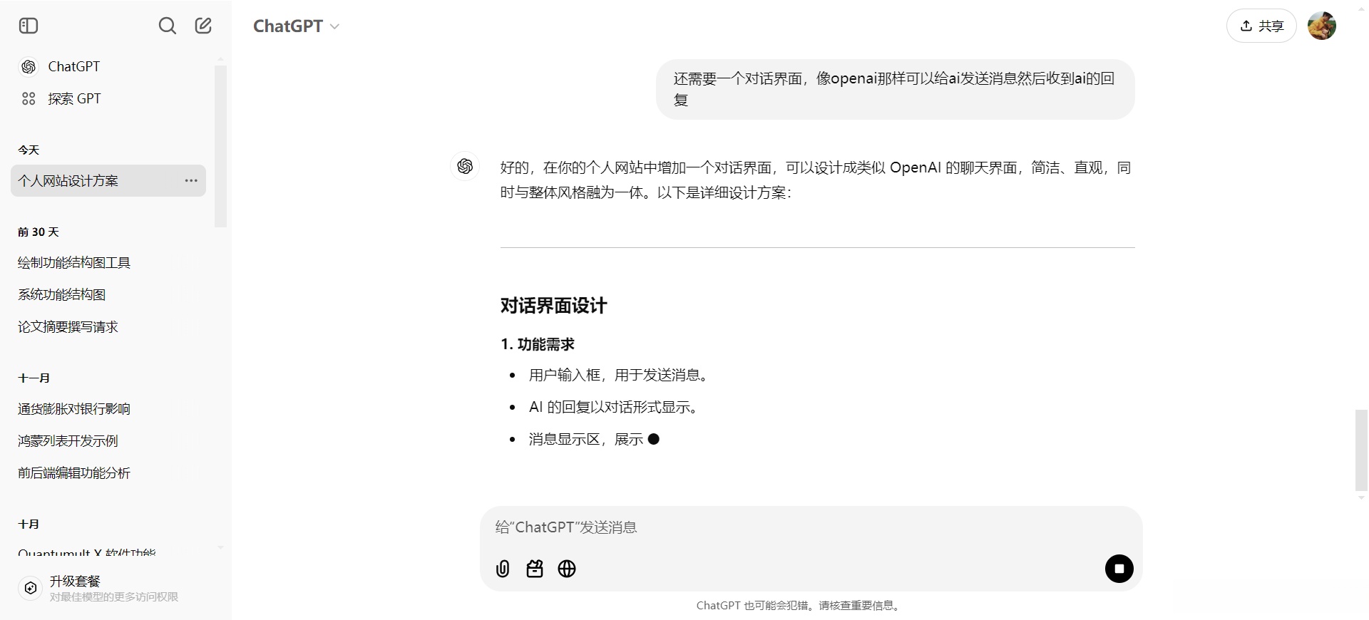1369x620 pixels.
Task: Open the tools box icon in composer
Action: pos(535,569)
